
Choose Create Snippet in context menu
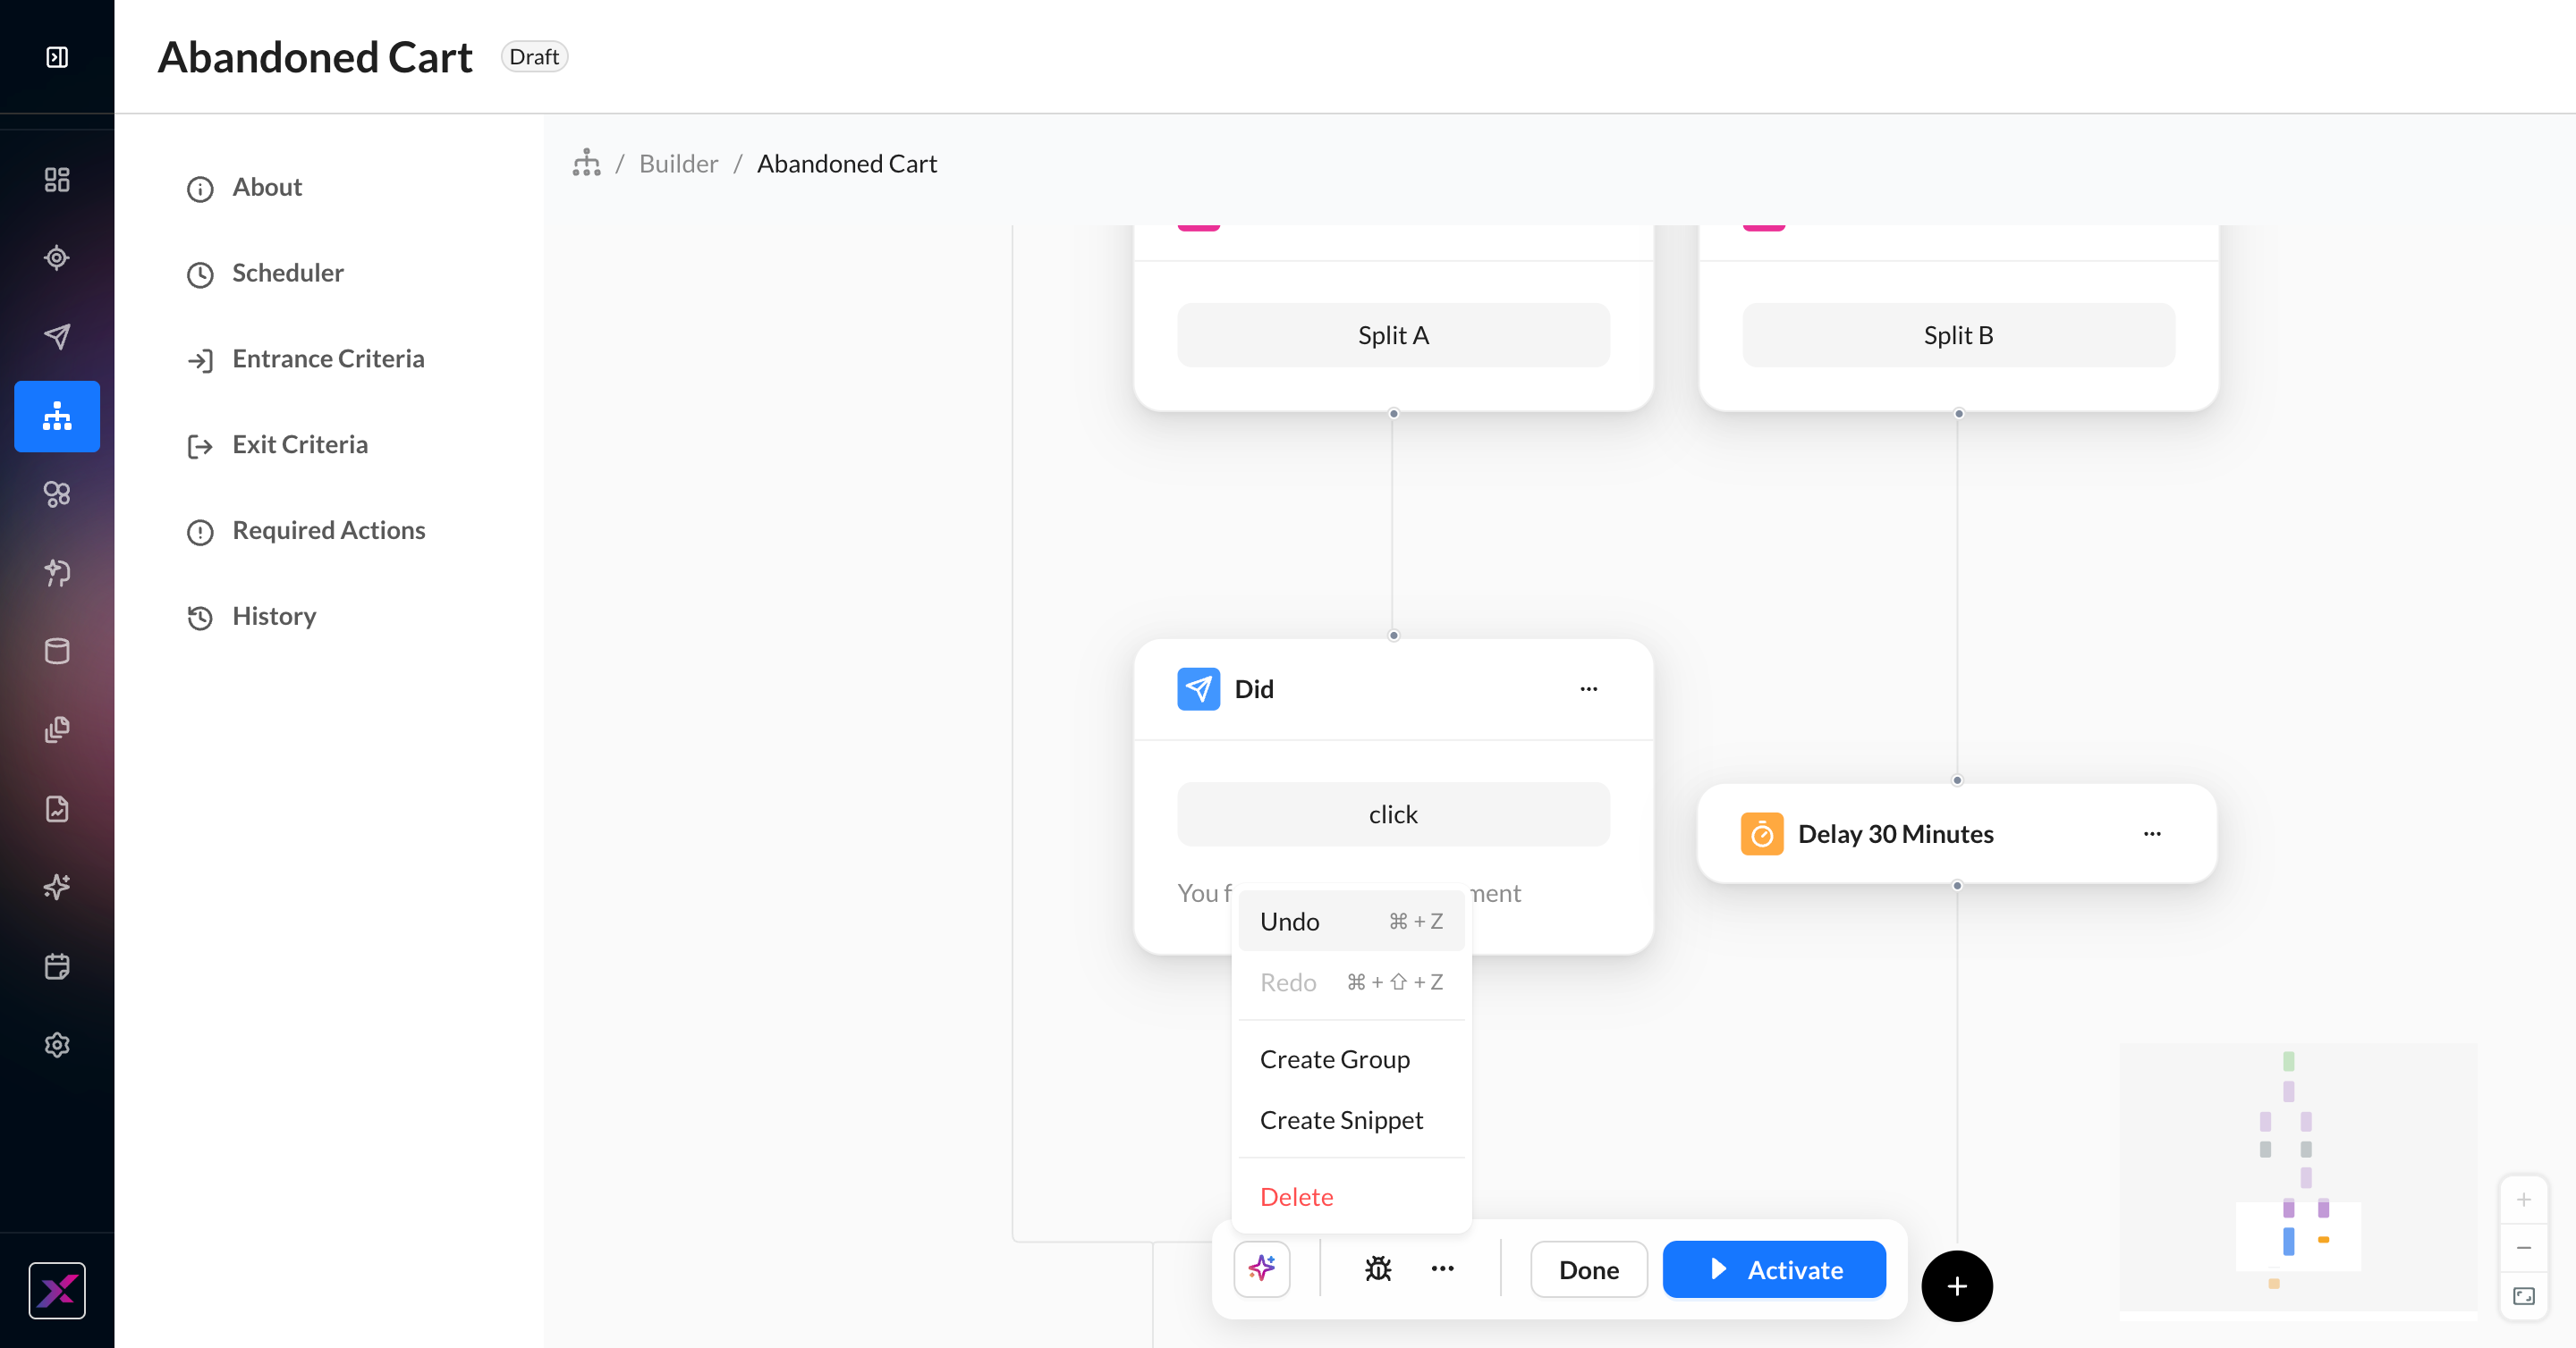click(x=1351, y=1120)
